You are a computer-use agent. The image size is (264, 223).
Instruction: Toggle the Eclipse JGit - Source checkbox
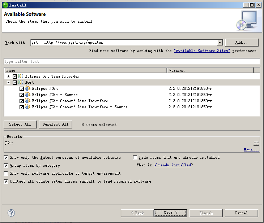click(x=22, y=95)
